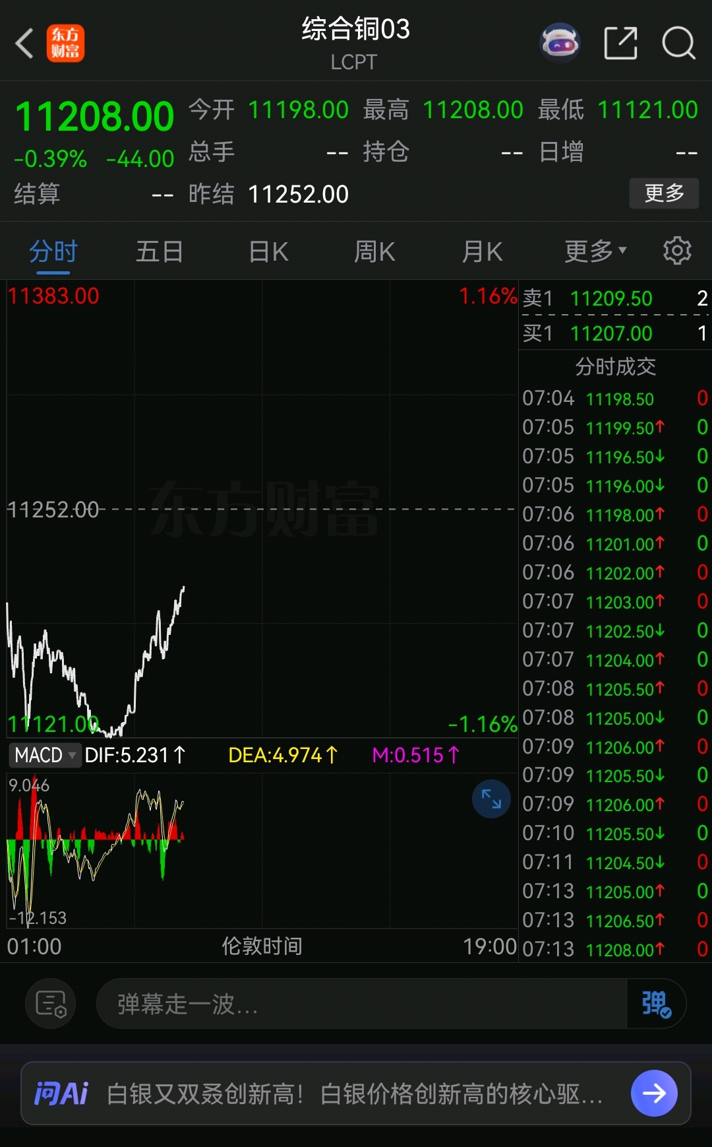Image resolution: width=712 pixels, height=1147 pixels.
Task: Toggle the danmaku bullet-comment icon
Action: (656, 1004)
